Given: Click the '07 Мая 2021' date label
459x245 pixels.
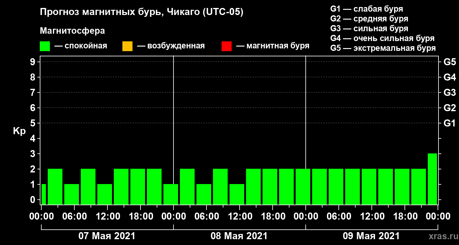Looking at the screenshot, I should tap(107, 236).
